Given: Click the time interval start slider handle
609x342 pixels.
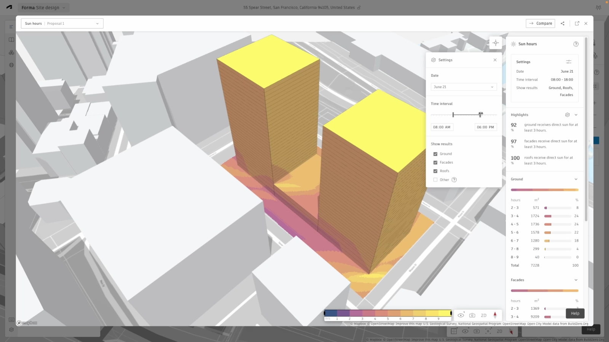Looking at the screenshot, I should [x=453, y=115].
